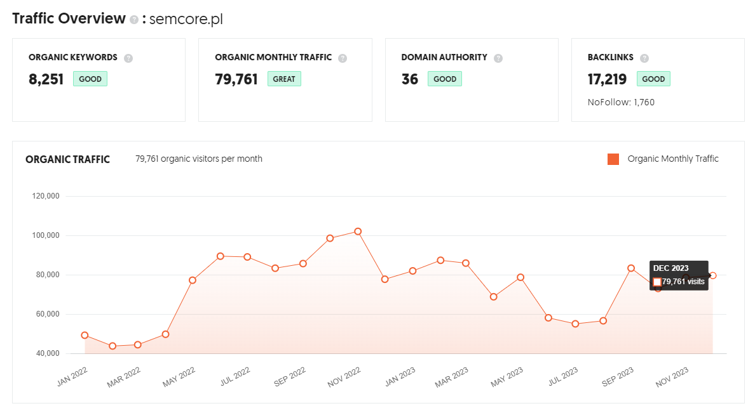Click the 8,251 organic keywords number
The width and height of the screenshot is (755, 413).
46,79
